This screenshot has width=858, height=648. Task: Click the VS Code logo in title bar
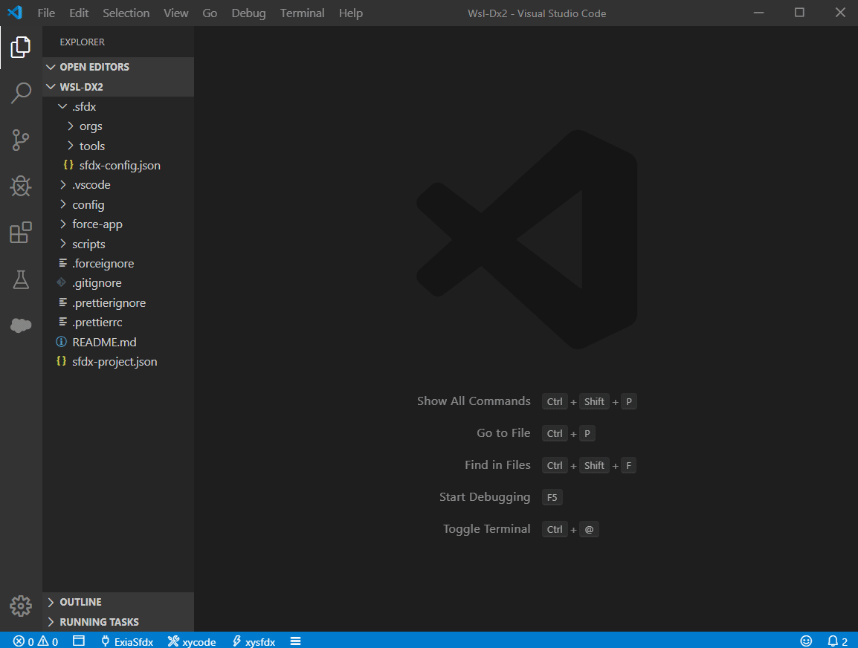[x=15, y=13]
